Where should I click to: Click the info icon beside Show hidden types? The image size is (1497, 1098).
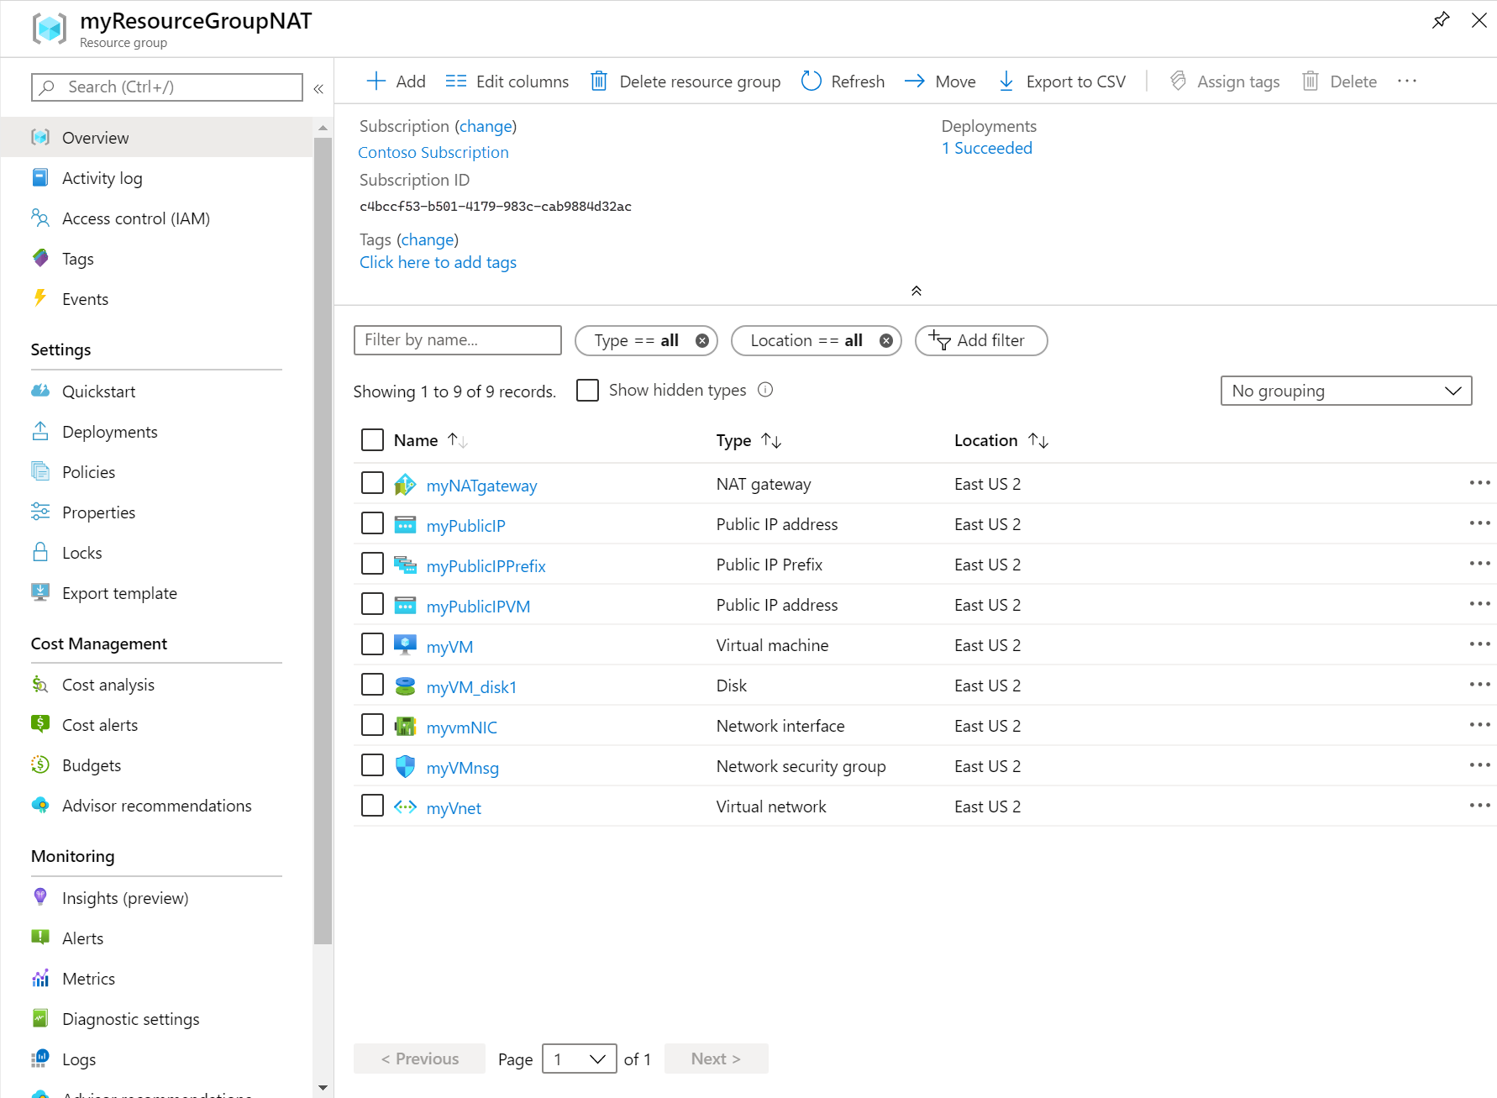765,390
